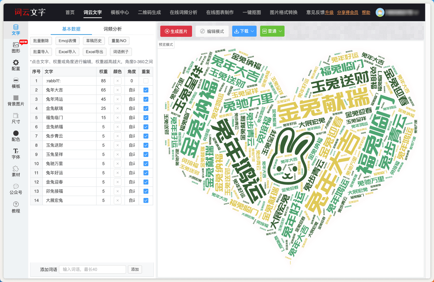Open the angle selector for 兔年鸿运
The width and height of the screenshot is (434, 282).
[x=132, y=99]
